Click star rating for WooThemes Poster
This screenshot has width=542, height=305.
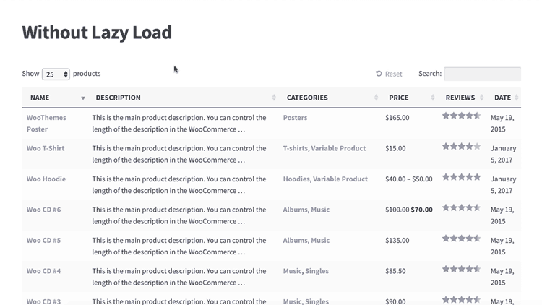[461, 116]
